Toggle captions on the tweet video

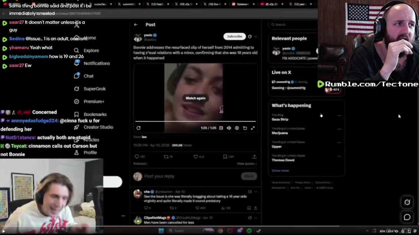[221, 128]
